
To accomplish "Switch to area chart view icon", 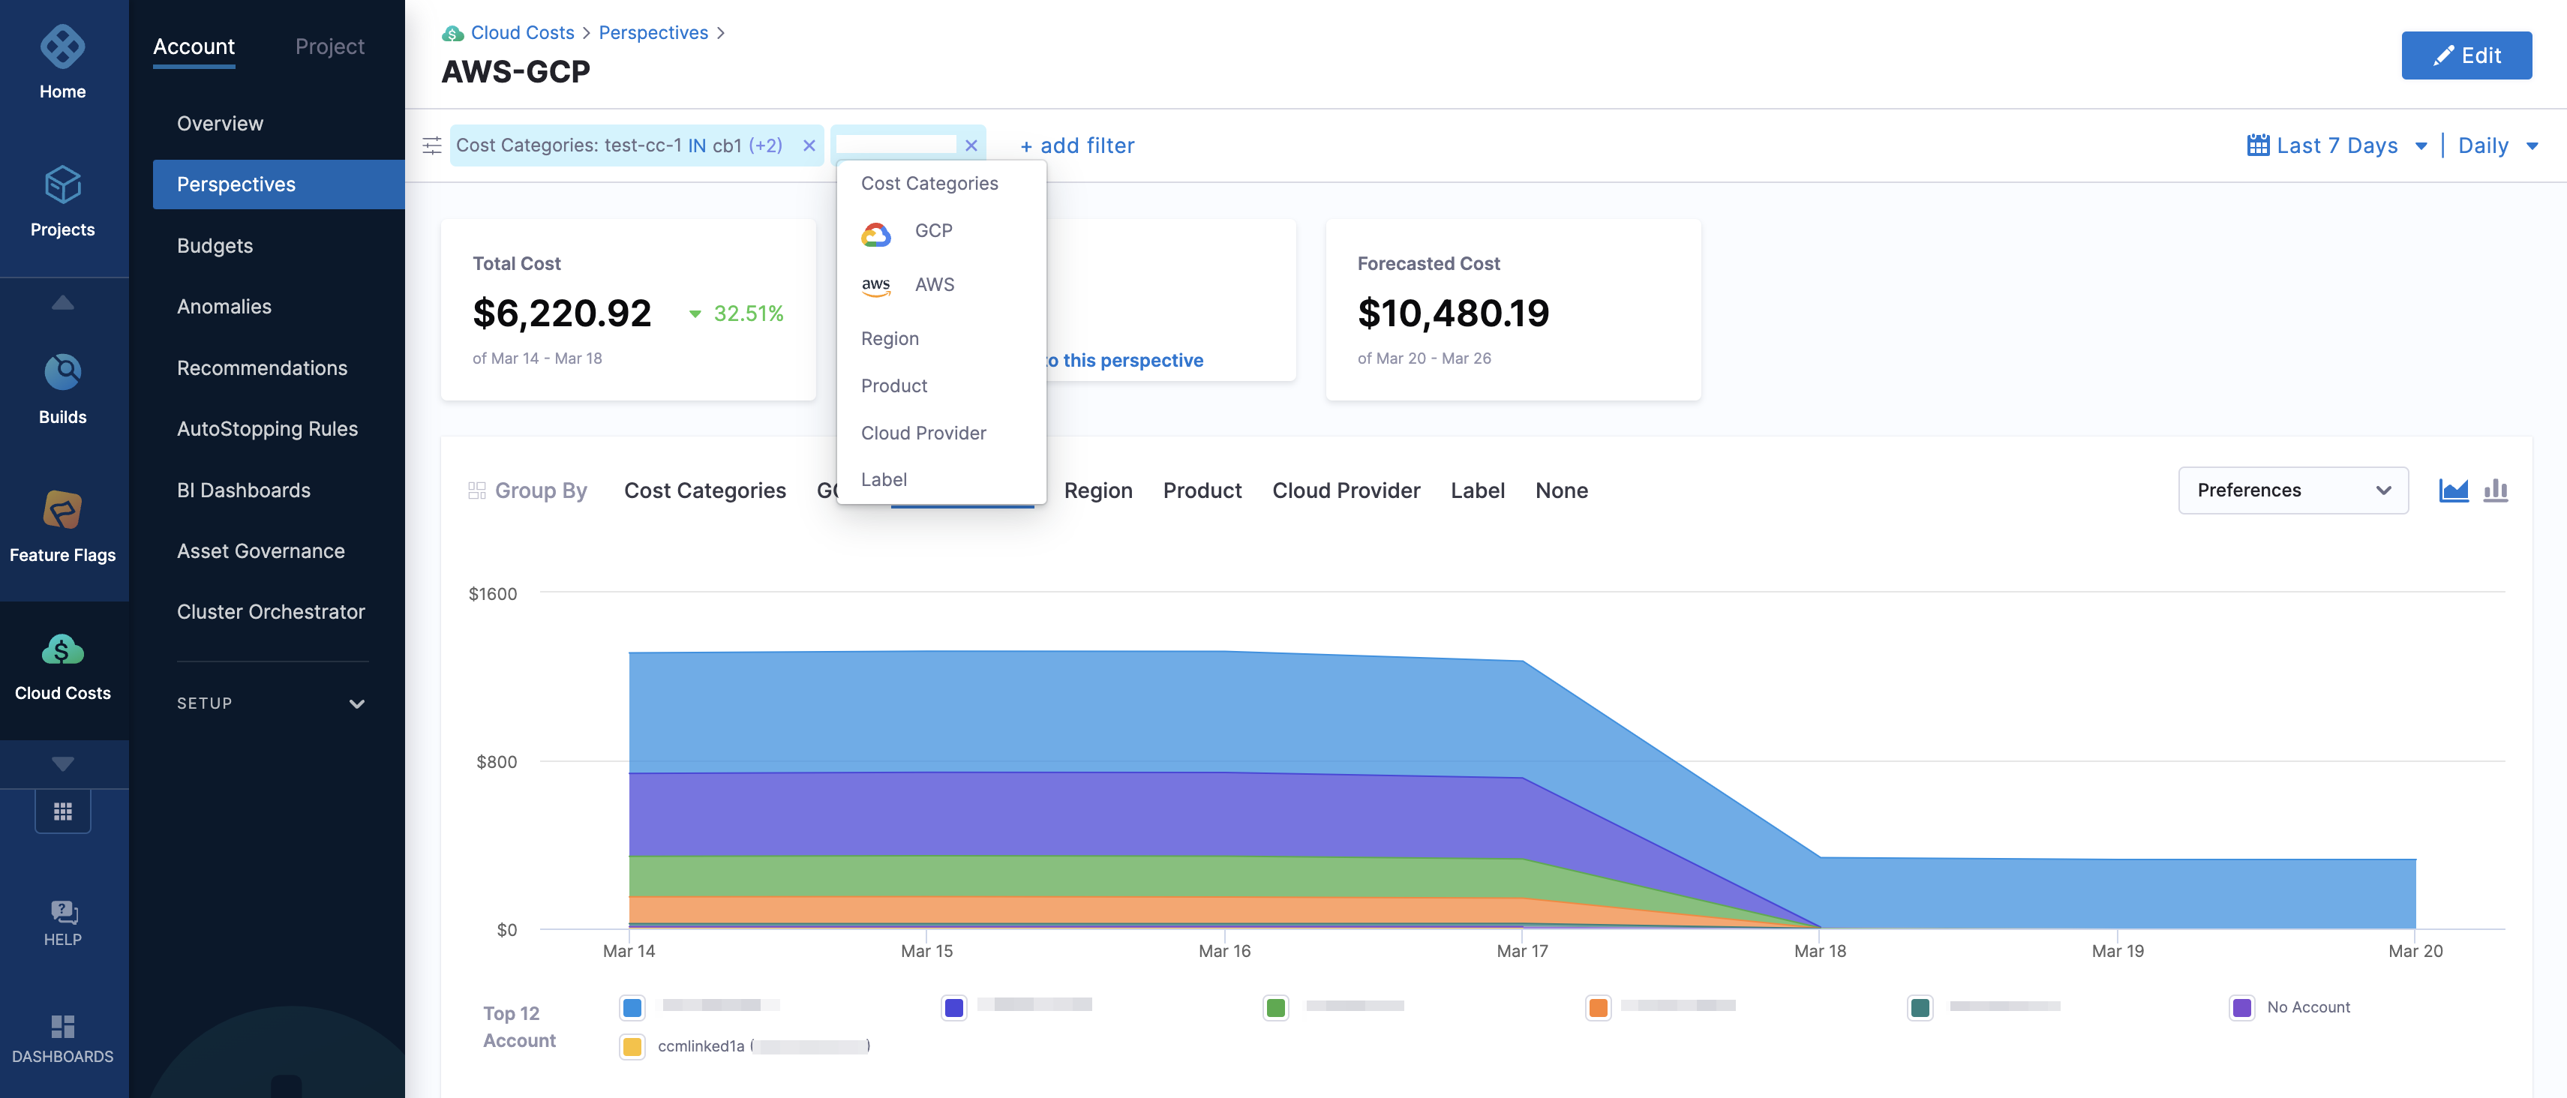I will pyautogui.click(x=2454, y=490).
